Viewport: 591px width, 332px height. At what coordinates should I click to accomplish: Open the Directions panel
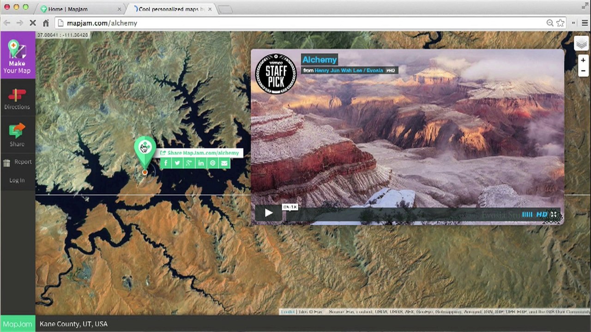(17, 99)
